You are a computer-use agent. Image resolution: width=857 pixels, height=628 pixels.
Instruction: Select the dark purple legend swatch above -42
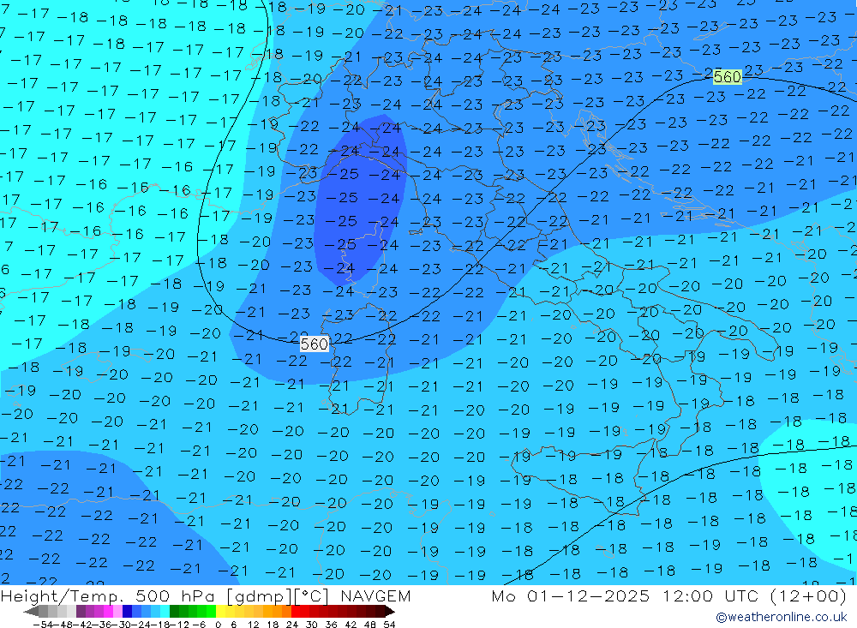(81, 612)
